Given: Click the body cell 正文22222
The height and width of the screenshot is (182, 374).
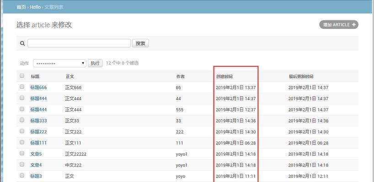Looking at the screenshot, I should [x=75, y=154].
